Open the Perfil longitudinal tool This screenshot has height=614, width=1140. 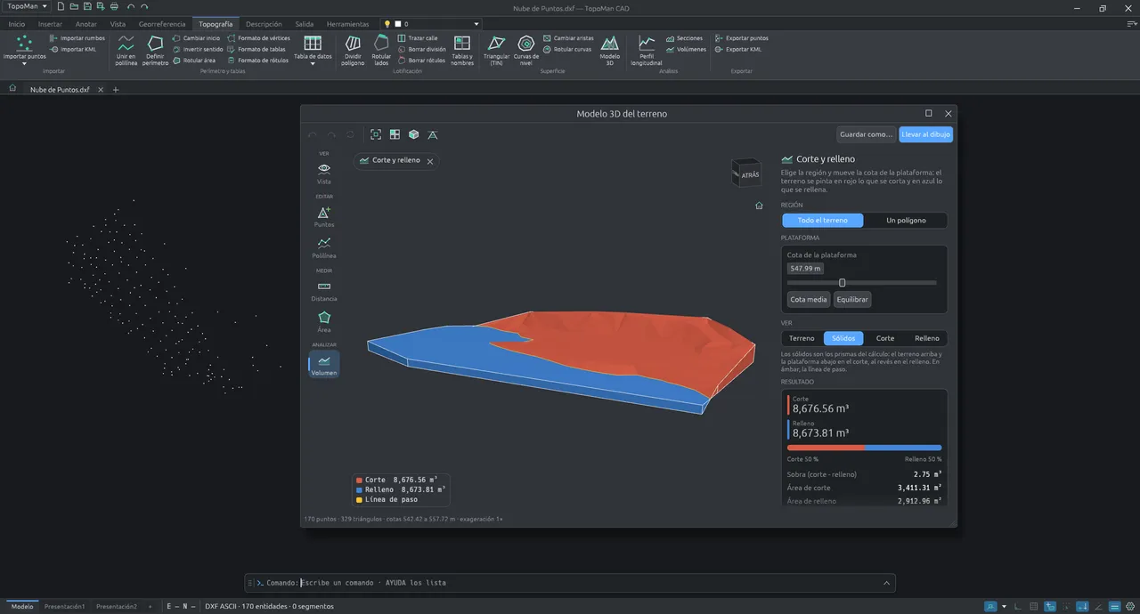(647, 51)
